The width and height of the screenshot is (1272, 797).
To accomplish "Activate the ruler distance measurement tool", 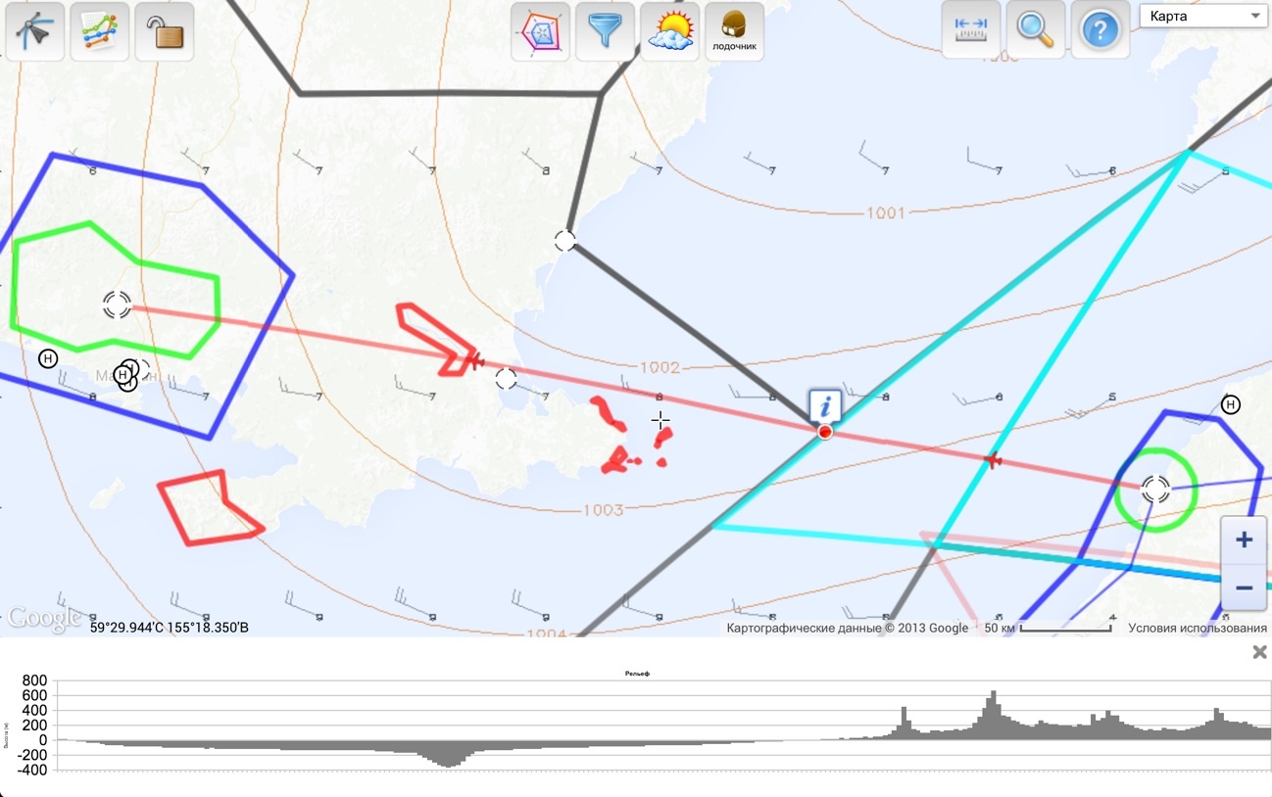I will 970,29.
